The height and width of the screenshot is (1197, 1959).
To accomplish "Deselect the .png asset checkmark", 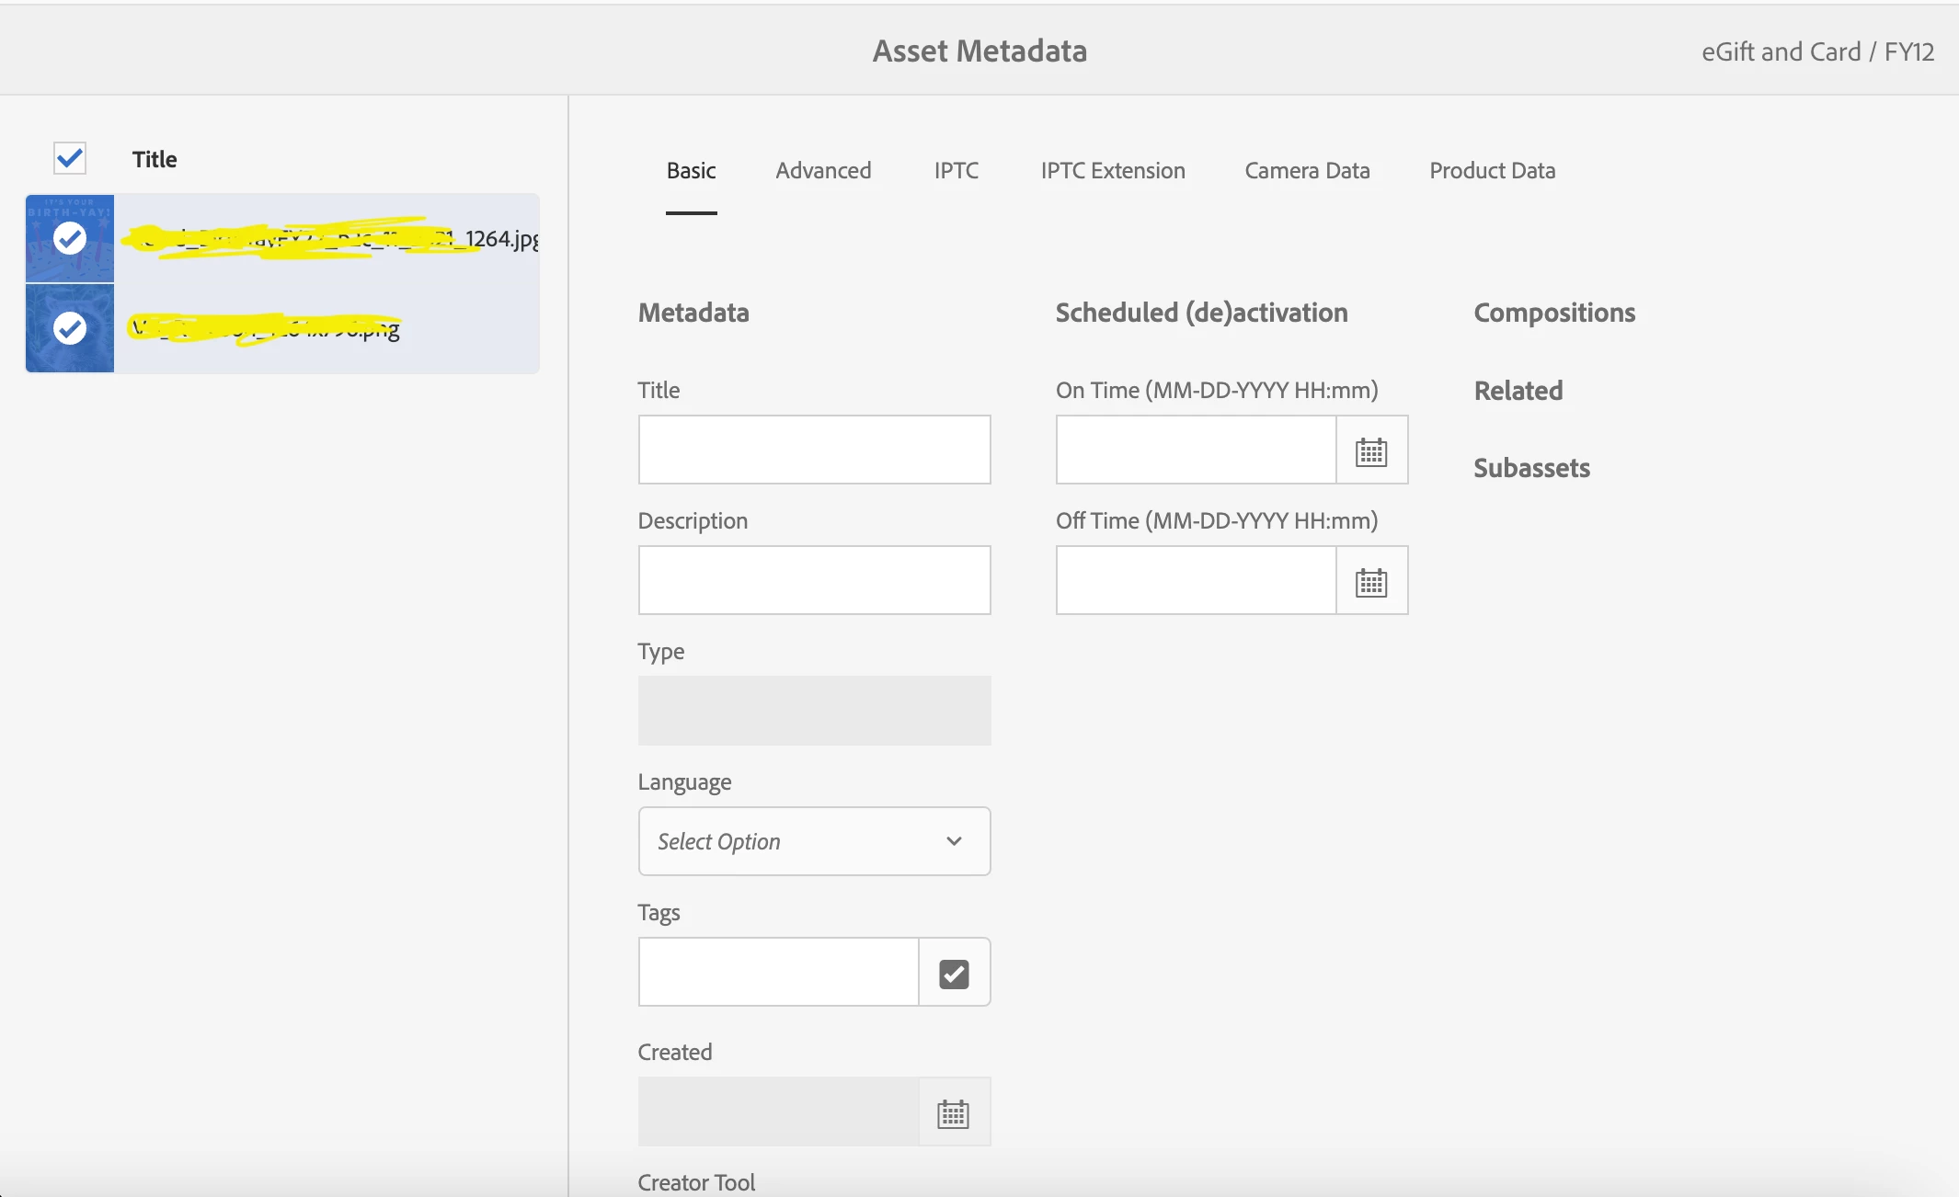I will [70, 328].
